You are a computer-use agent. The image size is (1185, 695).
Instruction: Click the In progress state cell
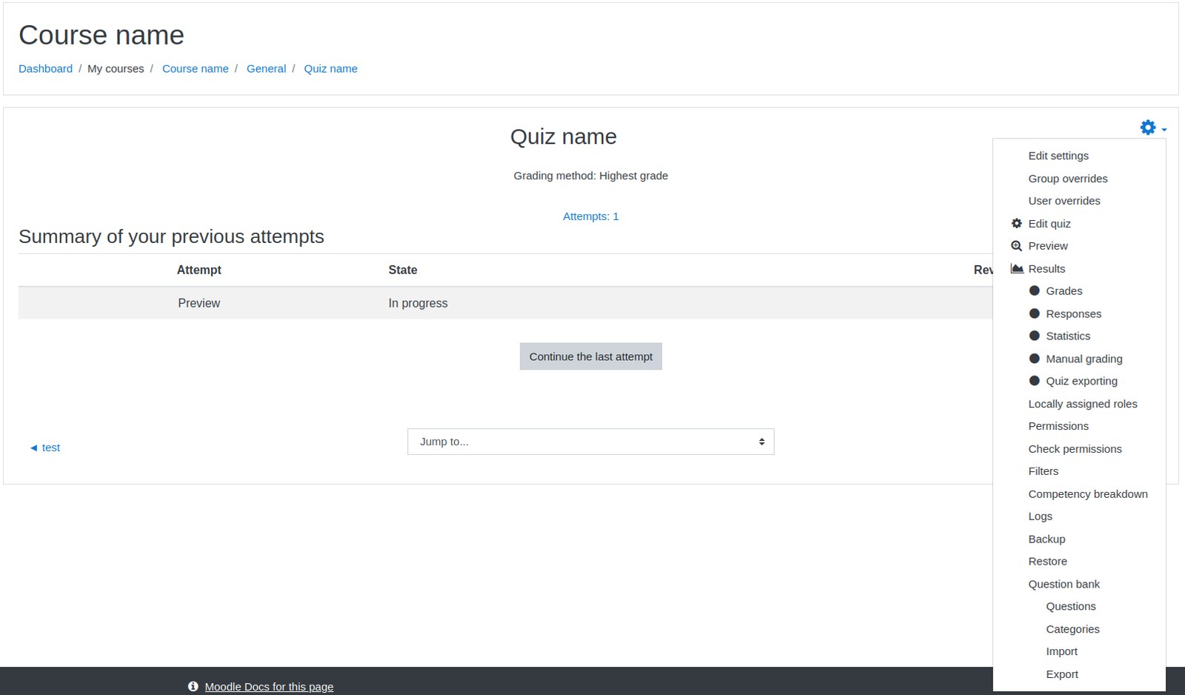[418, 303]
